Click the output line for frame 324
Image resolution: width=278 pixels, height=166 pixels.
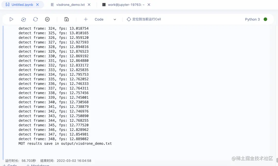[53, 28]
